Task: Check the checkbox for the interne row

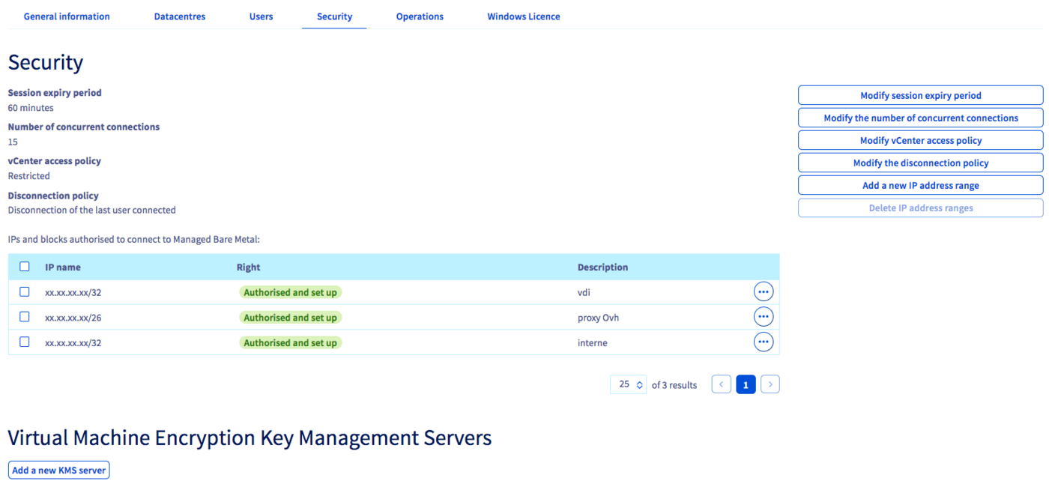Action: click(x=24, y=342)
